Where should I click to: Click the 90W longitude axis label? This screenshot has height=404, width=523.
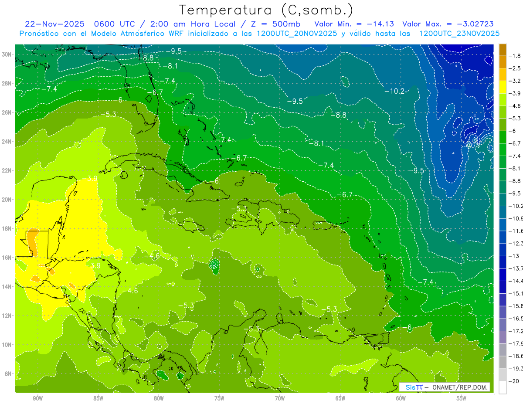[x=37, y=399]
